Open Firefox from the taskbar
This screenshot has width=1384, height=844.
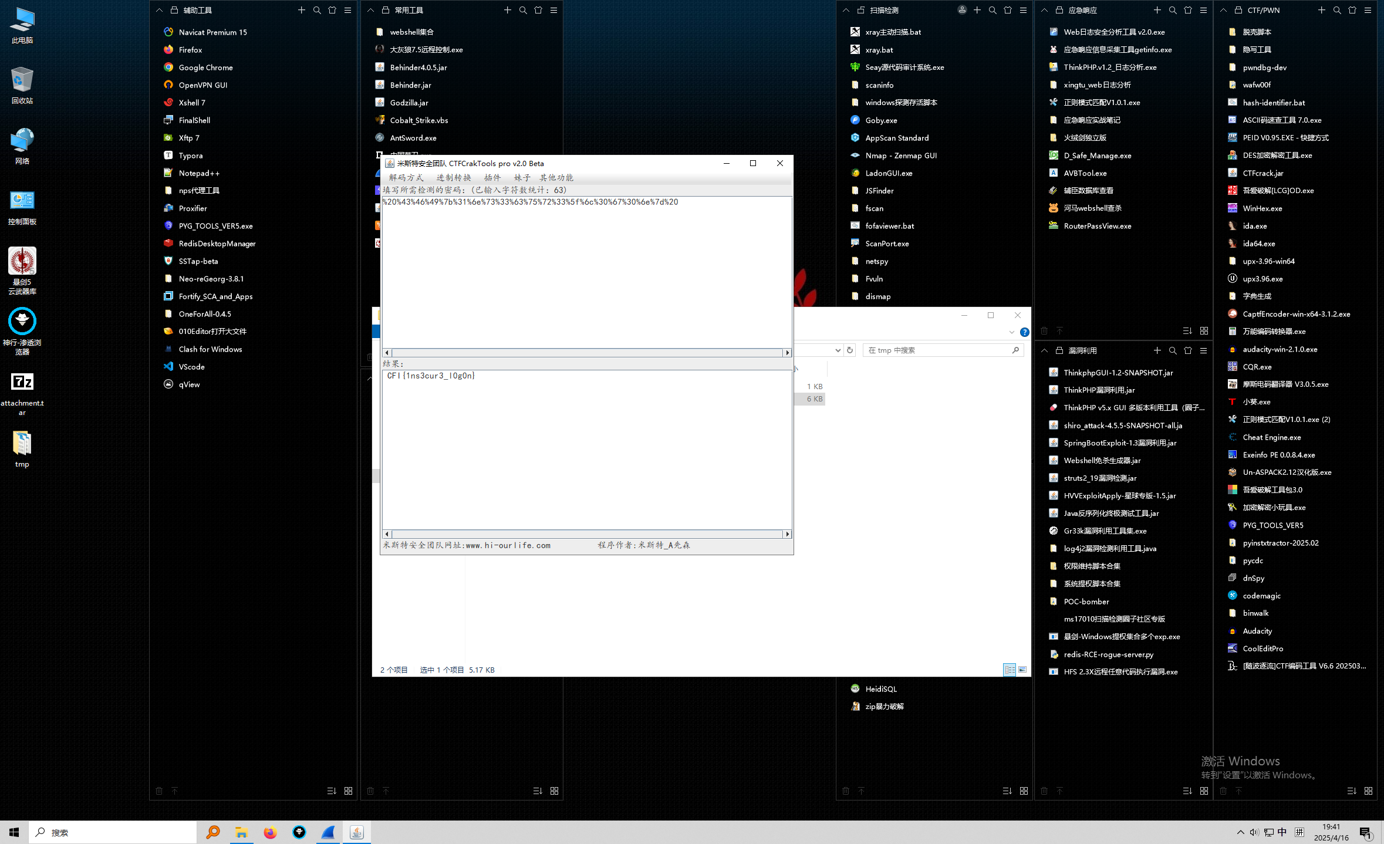pos(270,832)
